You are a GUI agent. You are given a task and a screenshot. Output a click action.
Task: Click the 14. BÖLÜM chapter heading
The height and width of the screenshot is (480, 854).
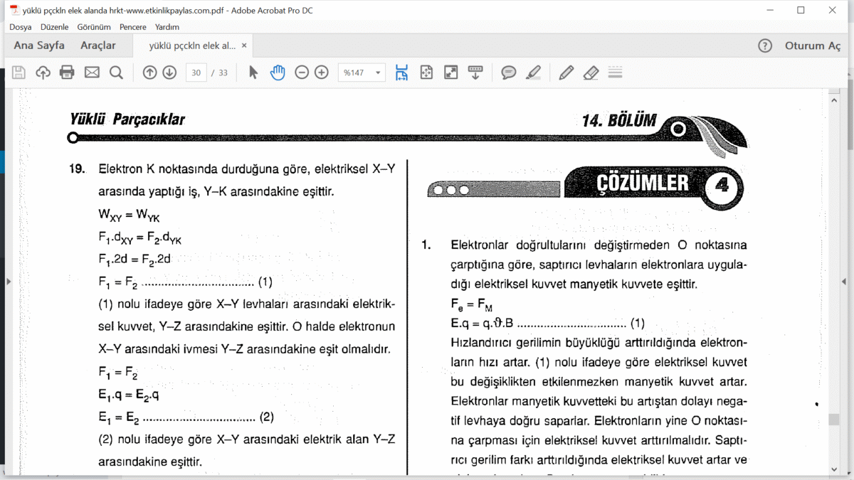pyautogui.click(x=619, y=120)
